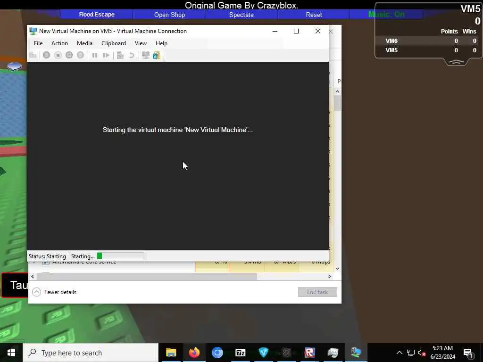Click the Open Shop button
The width and height of the screenshot is (483, 362).
(x=169, y=15)
